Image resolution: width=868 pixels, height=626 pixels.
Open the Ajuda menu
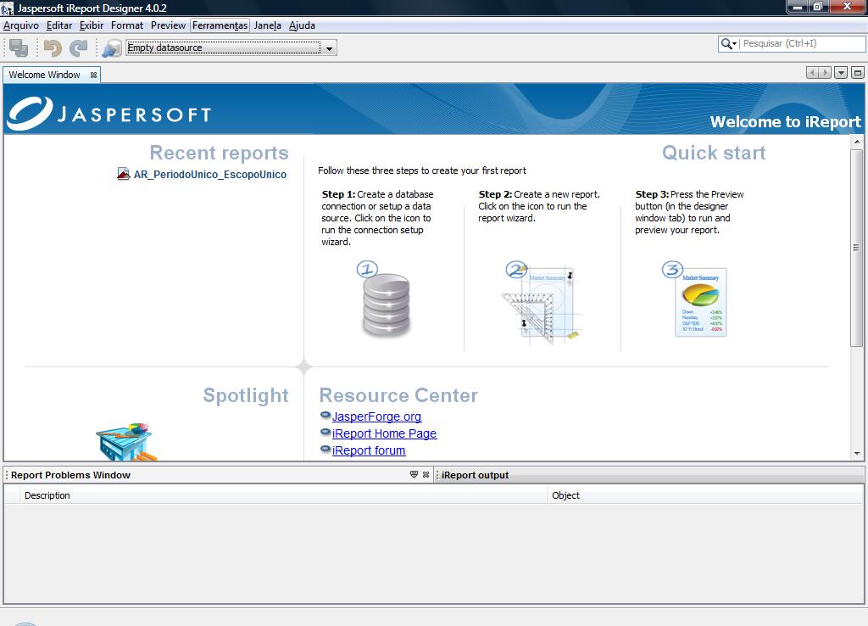pos(302,25)
